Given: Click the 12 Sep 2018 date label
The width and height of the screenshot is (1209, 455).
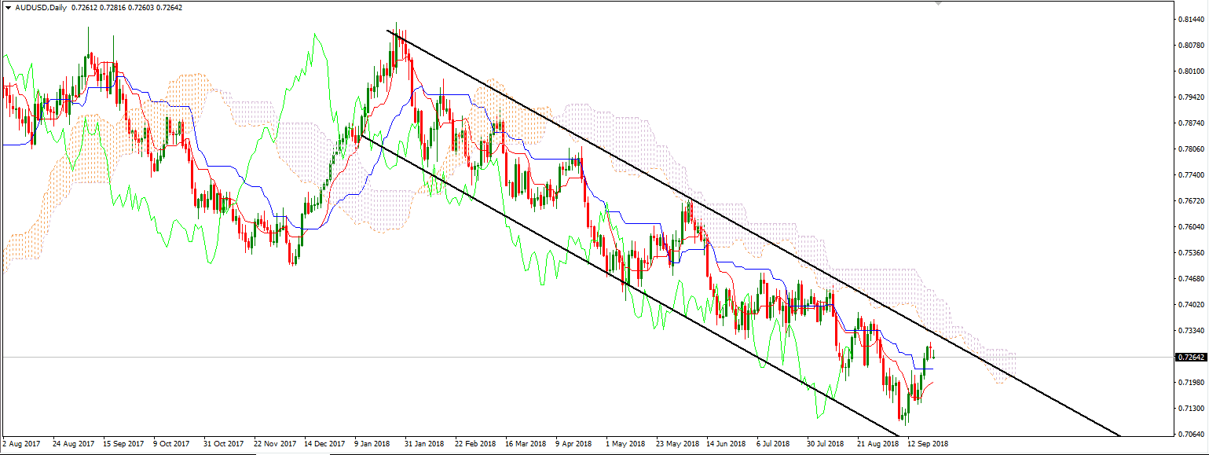Looking at the screenshot, I should point(929,443).
